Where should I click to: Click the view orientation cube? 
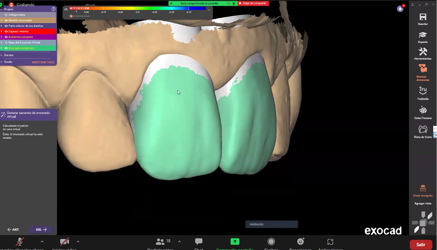423,223
